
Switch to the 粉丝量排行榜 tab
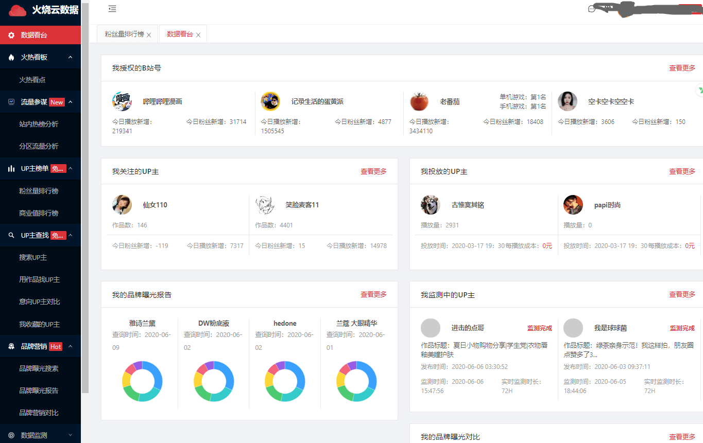coord(124,34)
